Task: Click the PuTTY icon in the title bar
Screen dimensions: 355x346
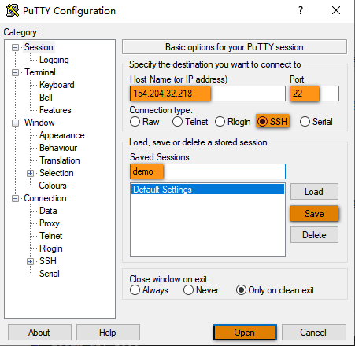Action: [13, 11]
